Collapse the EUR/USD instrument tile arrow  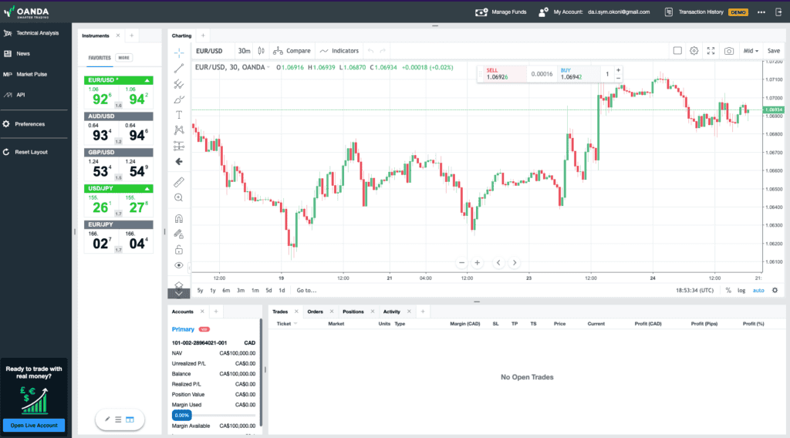[147, 80]
